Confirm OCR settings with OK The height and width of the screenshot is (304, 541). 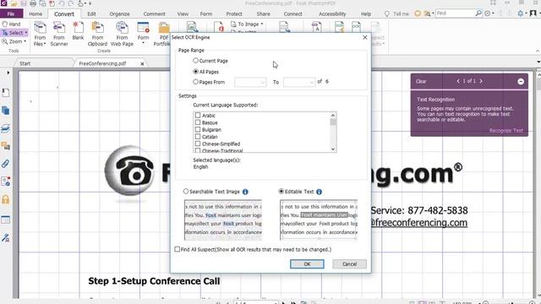tap(307, 264)
